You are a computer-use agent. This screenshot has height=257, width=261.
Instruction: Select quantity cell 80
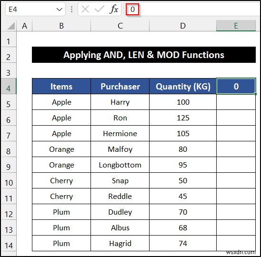point(183,149)
